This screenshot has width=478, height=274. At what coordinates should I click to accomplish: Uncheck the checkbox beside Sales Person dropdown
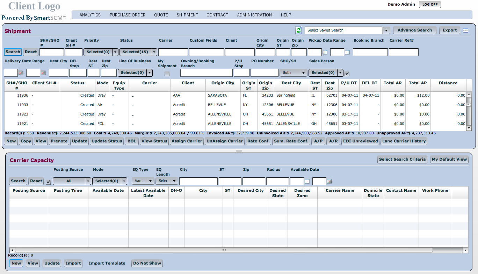[x=347, y=73]
